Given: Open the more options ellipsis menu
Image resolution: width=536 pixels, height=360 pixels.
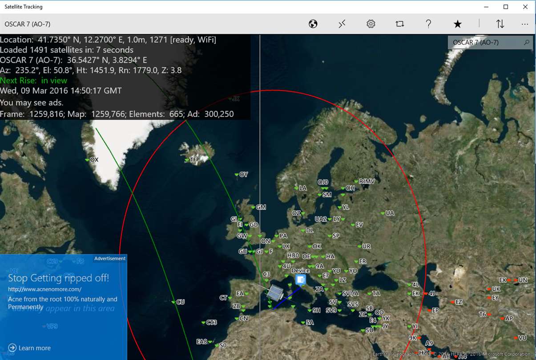Looking at the screenshot, I should (525, 24).
